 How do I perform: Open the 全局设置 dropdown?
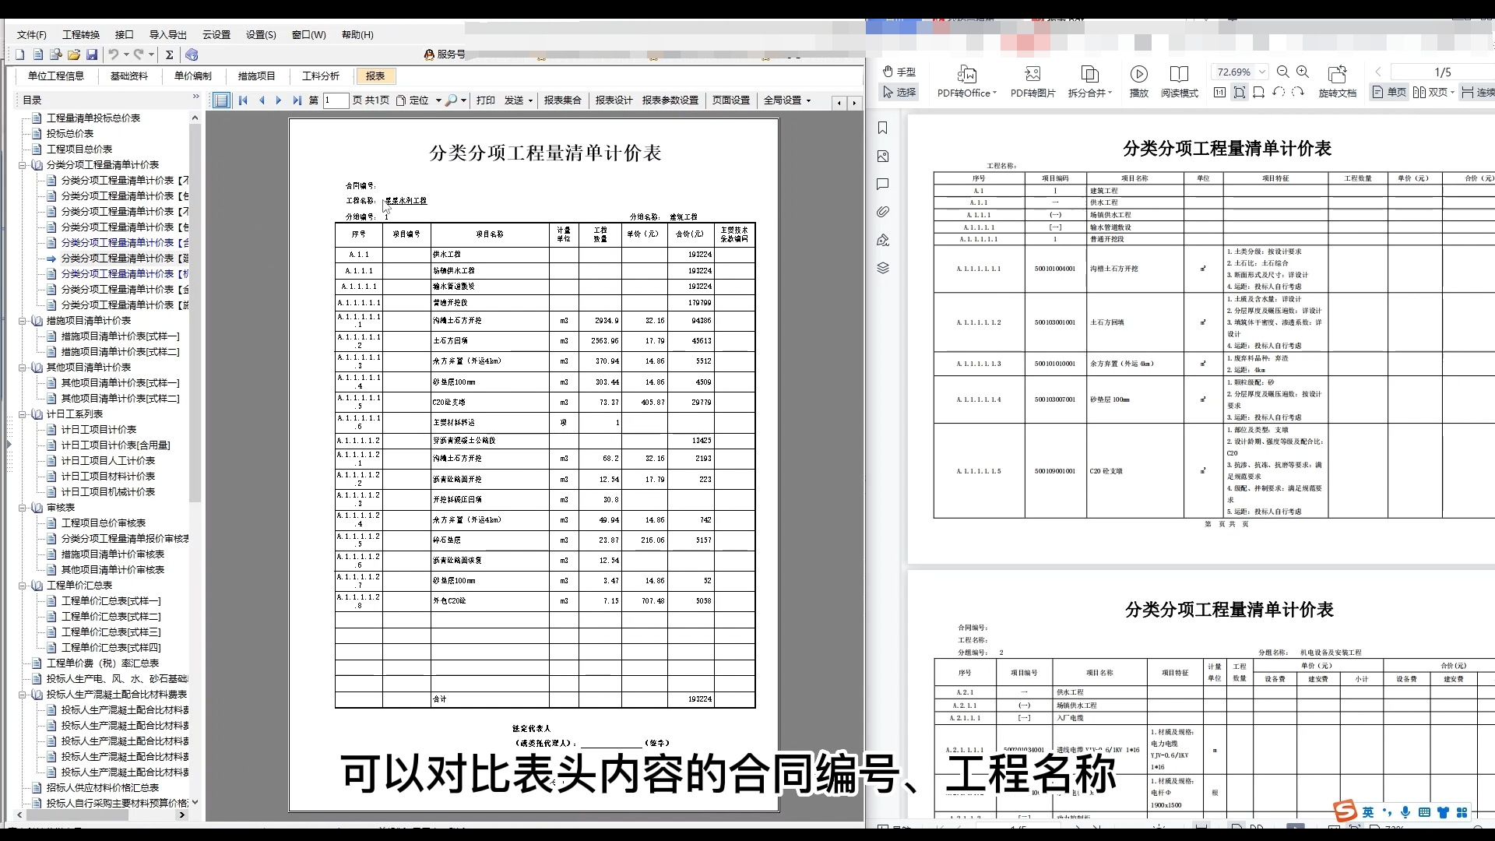tap(787, 100)
